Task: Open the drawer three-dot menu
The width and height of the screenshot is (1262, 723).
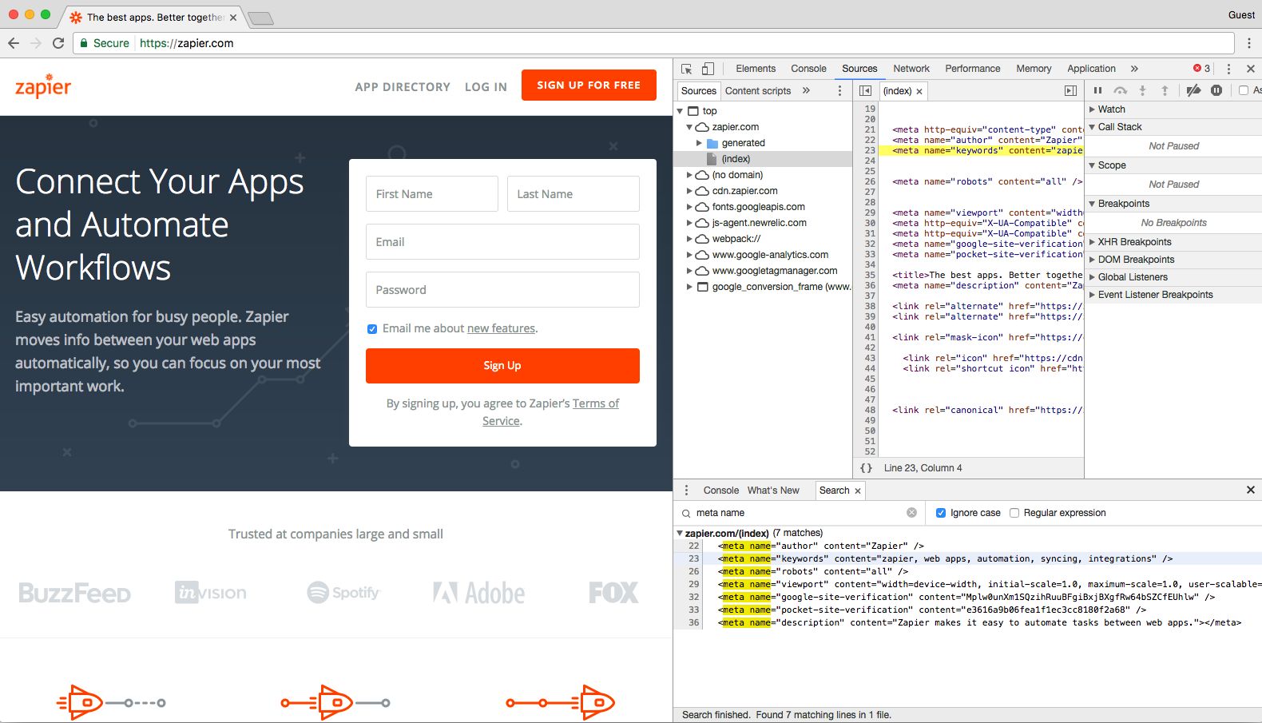Action: pyautogui.click(x=686, y=490)
